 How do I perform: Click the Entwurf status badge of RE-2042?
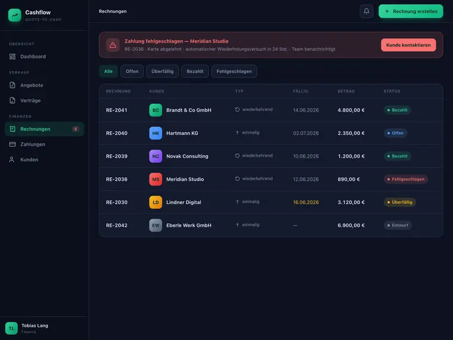398,225
